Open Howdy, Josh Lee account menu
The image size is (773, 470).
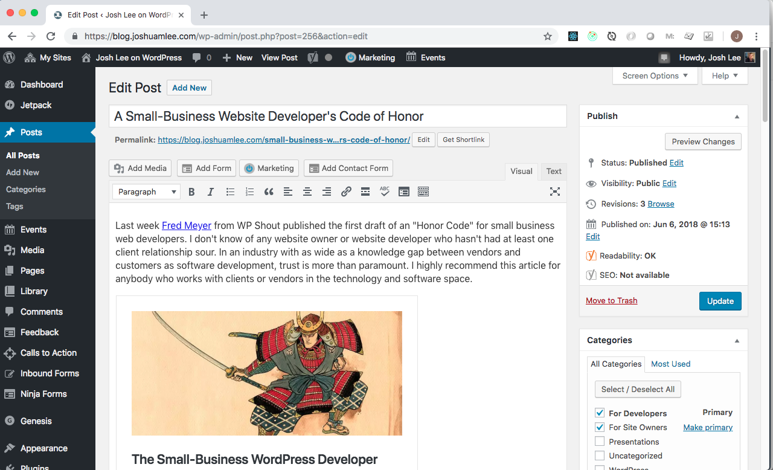[717, 57]
